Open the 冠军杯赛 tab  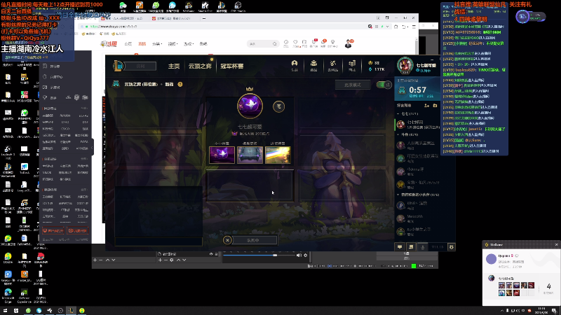click(x=232, y=66)
